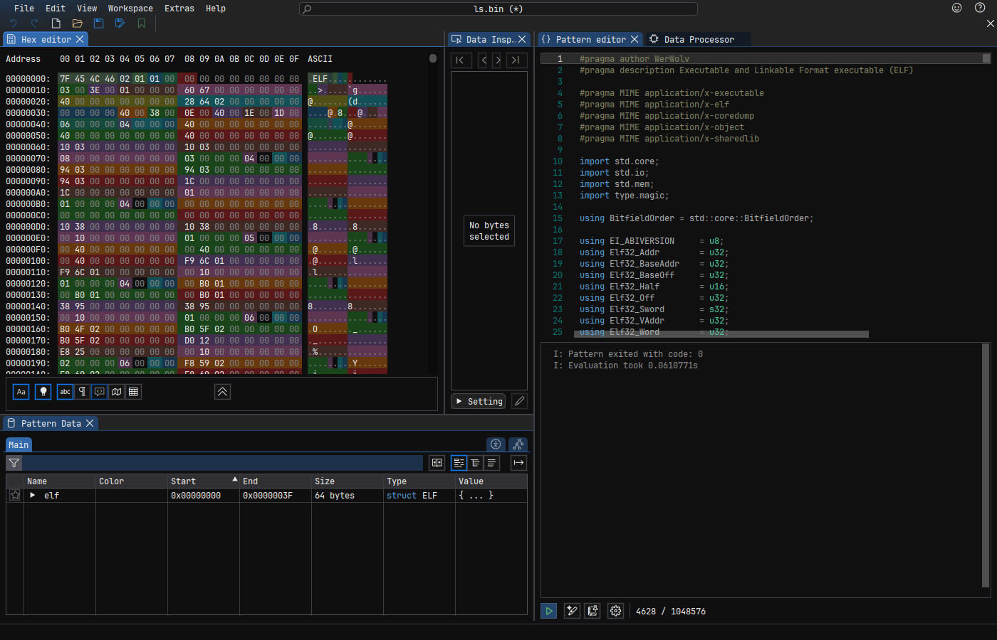Switch to the Data Processor tab

698,40
